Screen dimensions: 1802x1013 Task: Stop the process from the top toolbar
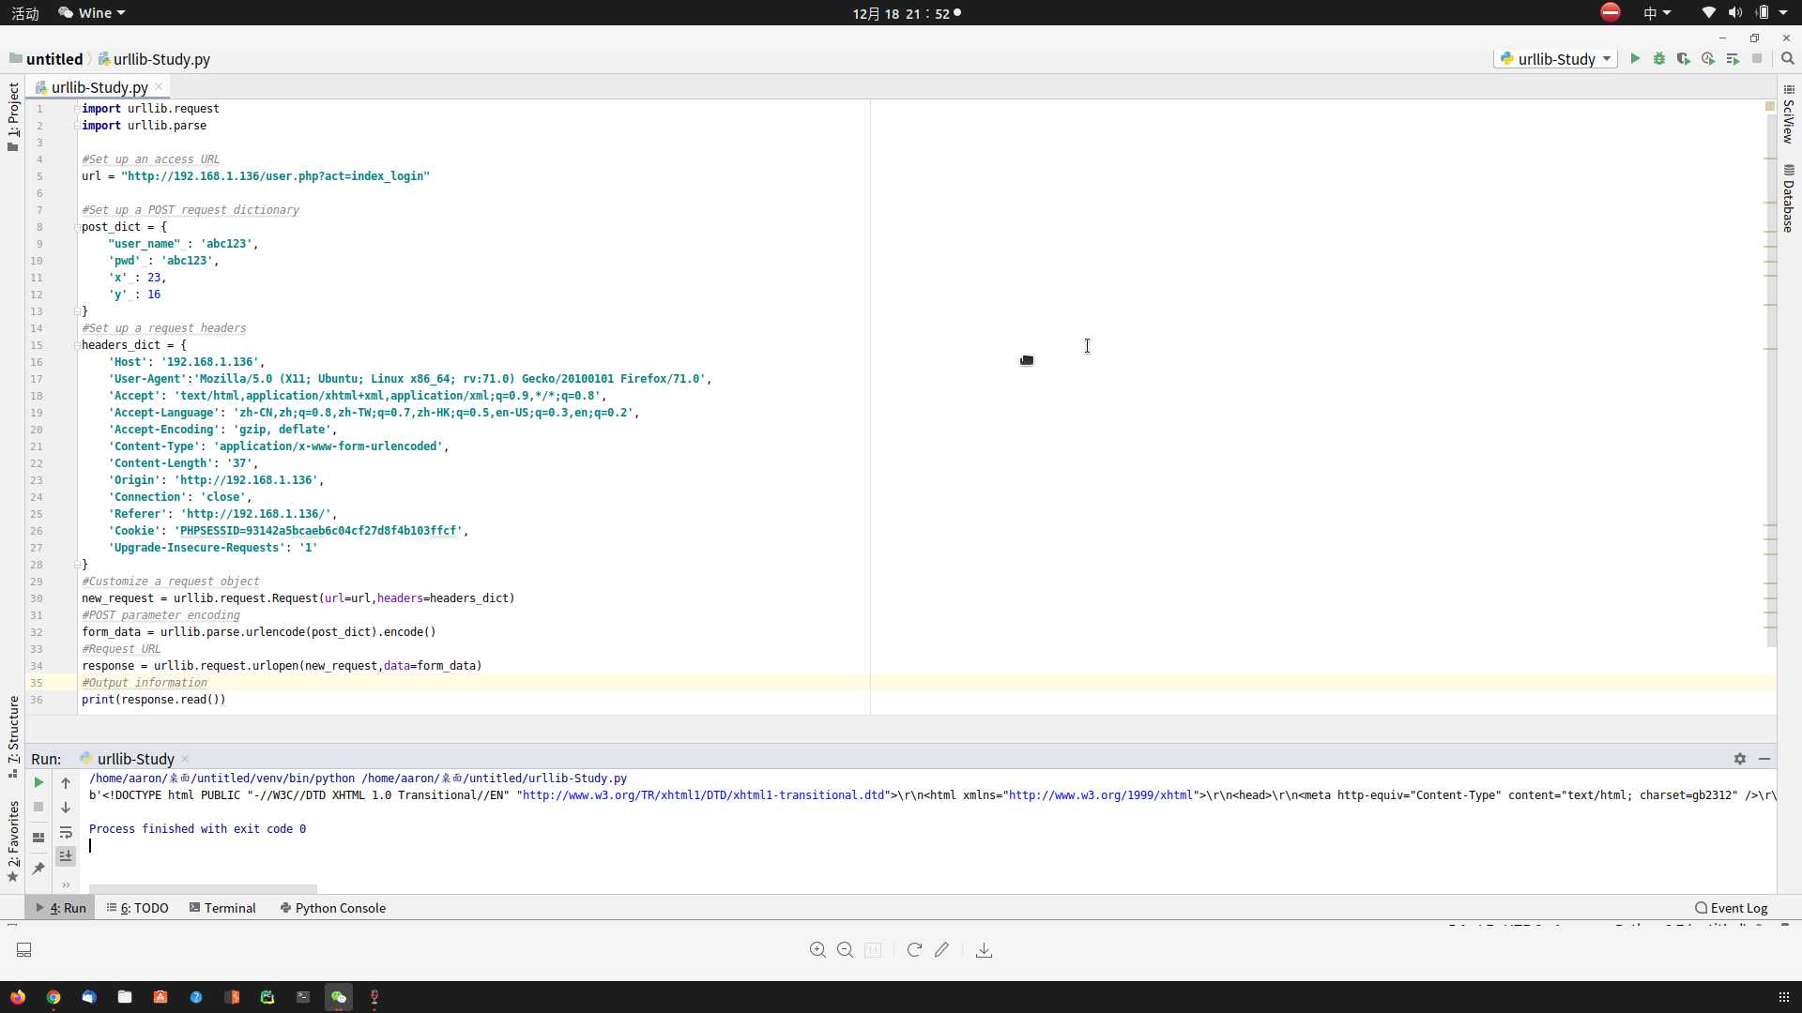click(x=1757, y=58)
